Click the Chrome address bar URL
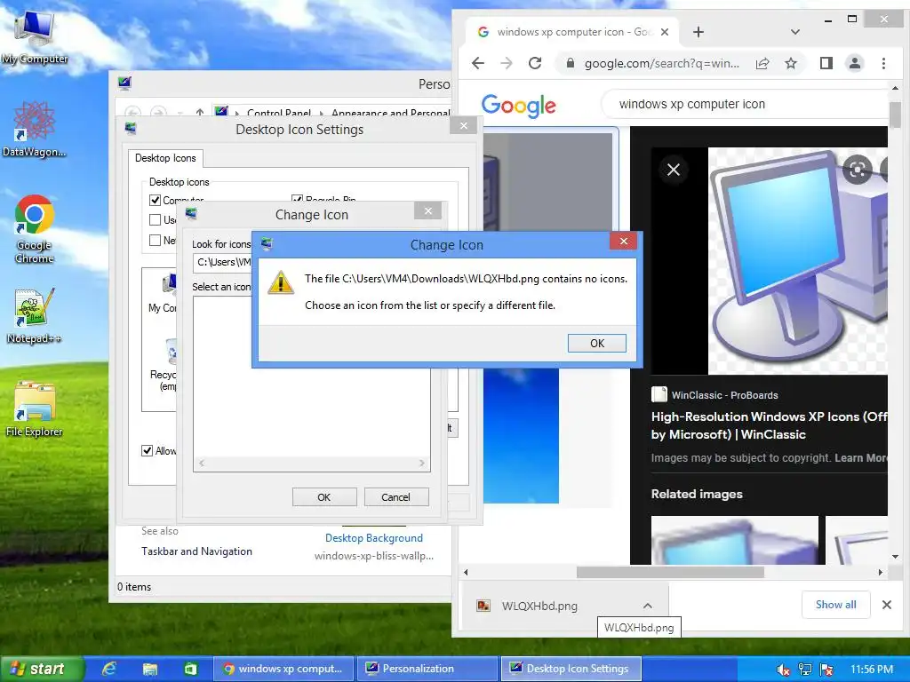The height and width of the screenshot is (682, 910). pos(661,64)
